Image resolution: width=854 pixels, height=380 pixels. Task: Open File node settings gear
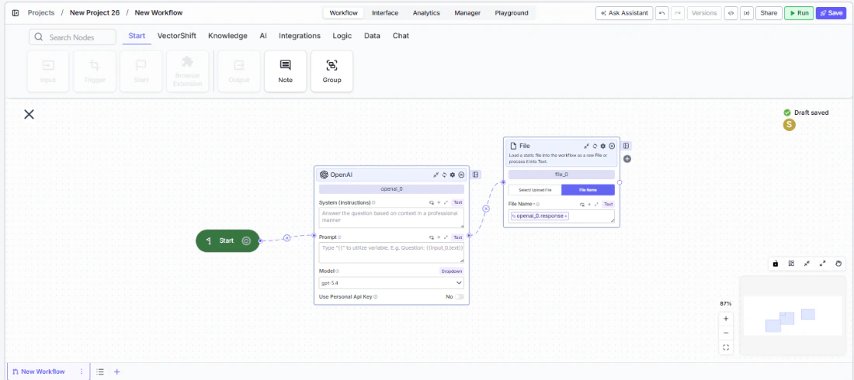coord(603,146)
